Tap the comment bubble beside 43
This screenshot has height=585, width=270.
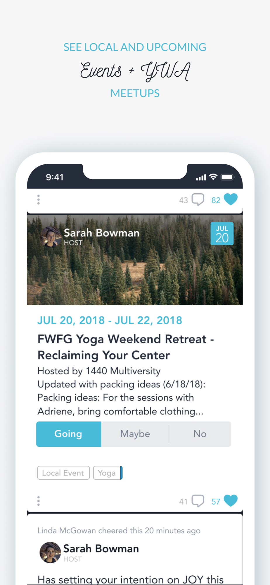(198, 200)
